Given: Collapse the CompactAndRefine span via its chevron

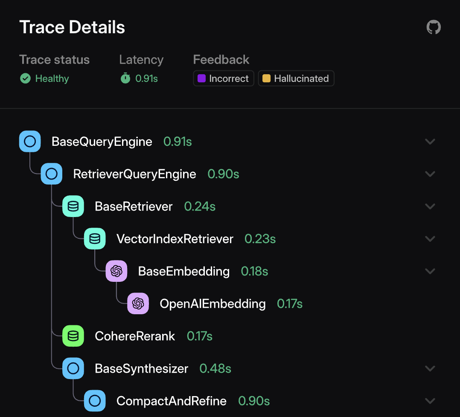Looking at the screenshot, I should 430,401.
